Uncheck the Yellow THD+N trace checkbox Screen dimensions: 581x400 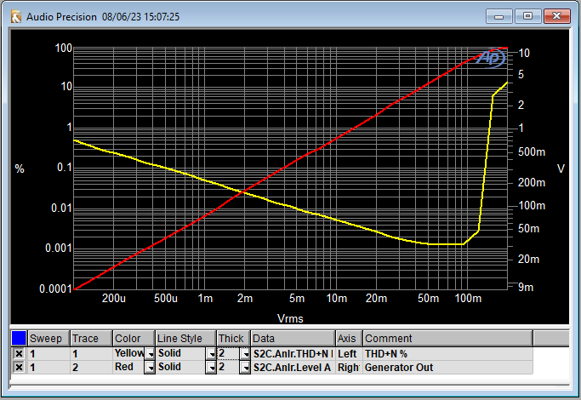point(19,354)
